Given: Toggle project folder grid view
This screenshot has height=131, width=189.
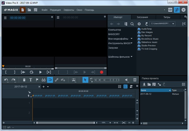Looking at the screenshot, I should (x=183, y=84).
